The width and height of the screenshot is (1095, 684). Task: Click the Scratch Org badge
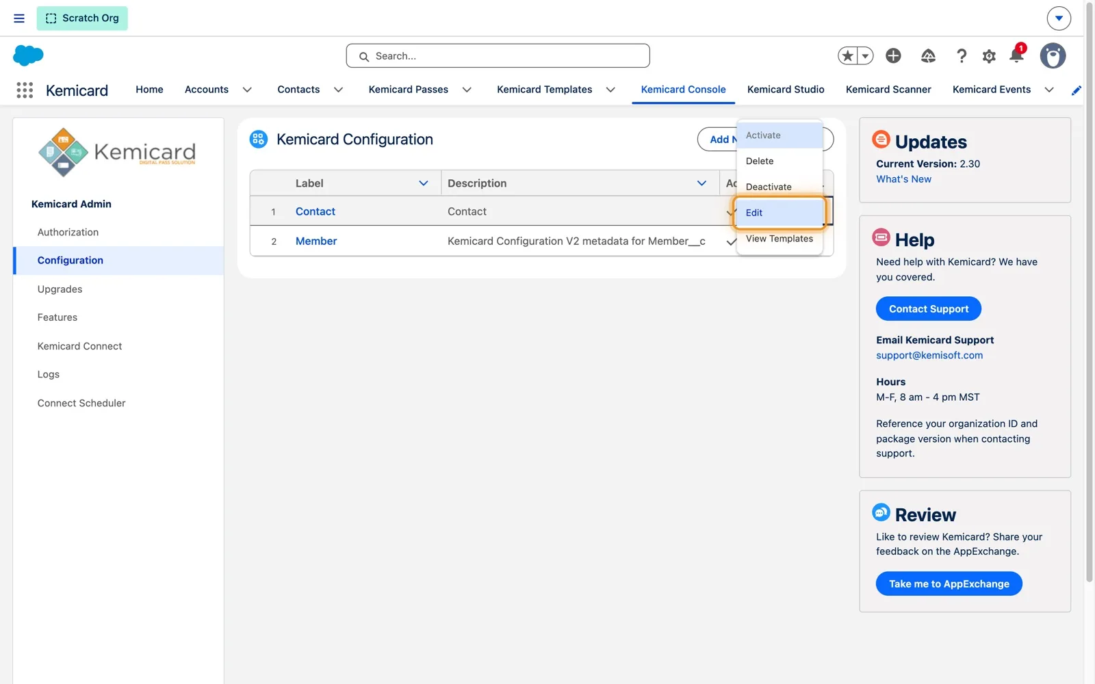pos(82,18)
